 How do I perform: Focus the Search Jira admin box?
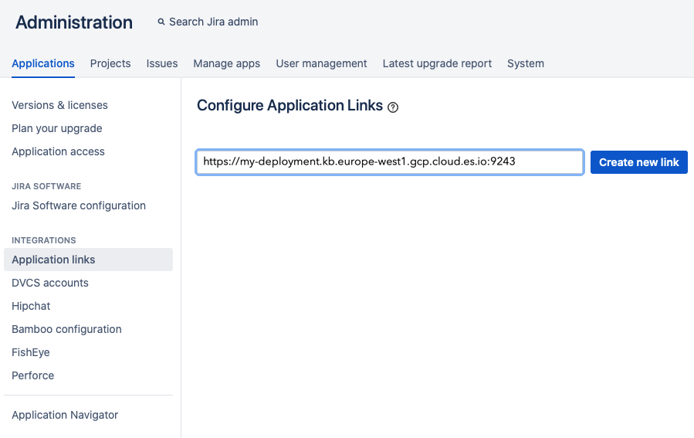tap(214, 22)
